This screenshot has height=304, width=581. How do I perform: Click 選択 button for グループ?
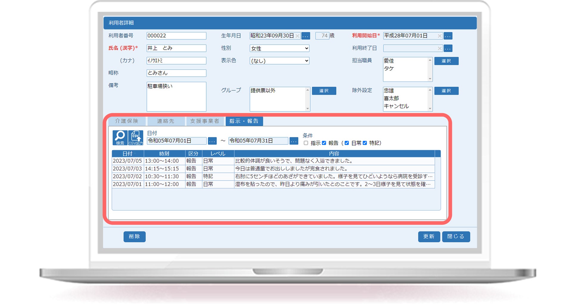[324, 91]
